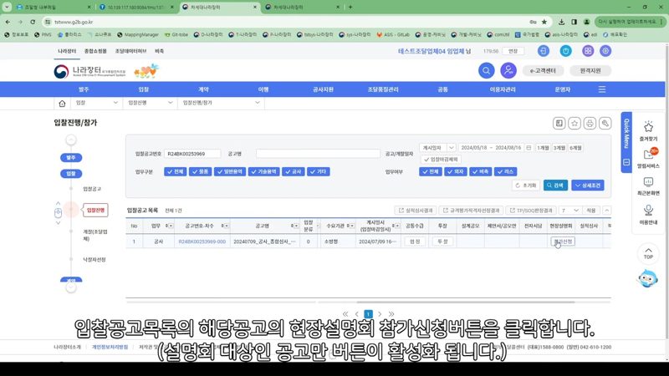Image resolution: width=669 pixels, height=376 pixels.
Task: Open the 게시일자 date type dropdown
Action: [x=437, y=148]
